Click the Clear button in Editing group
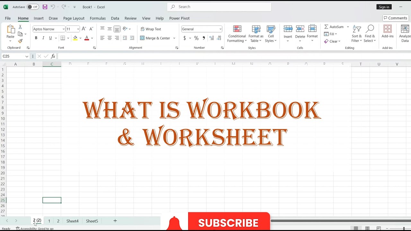Viewport: 411px width, 231px height. pos(332,41)
